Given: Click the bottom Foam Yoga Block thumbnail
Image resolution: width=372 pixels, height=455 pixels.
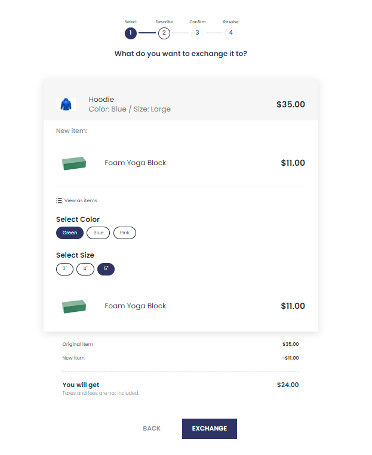Looking at the screenshot, I should pos(74,306).
